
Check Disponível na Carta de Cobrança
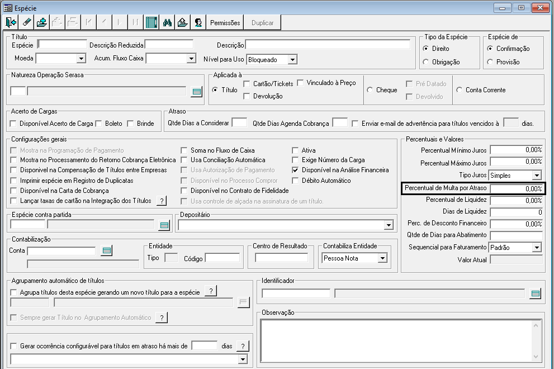click(13, 191)
